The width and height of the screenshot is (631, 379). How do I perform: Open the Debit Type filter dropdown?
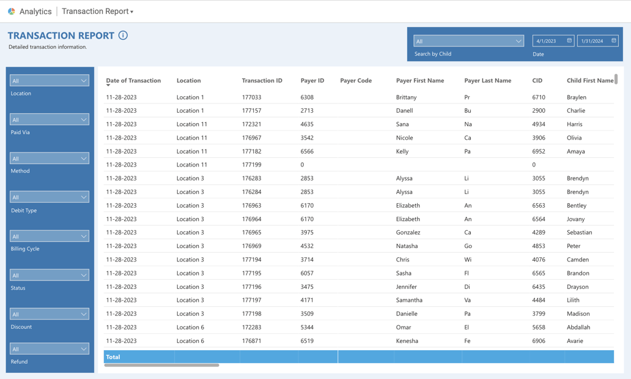pyautogui.click(x=49, y=197)
